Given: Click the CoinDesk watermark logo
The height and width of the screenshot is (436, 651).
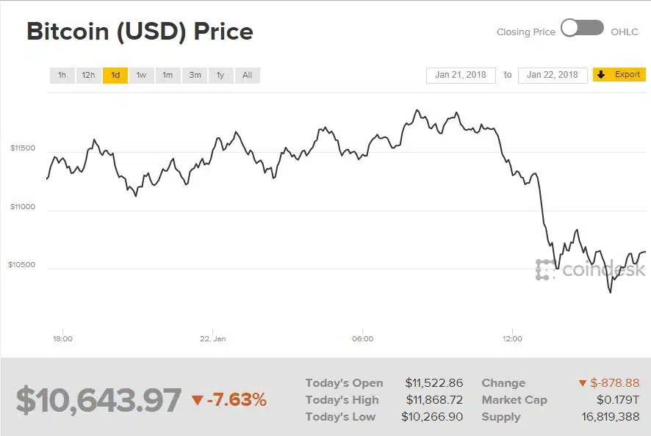Looking at the screenshot, I should pos(591,269).
